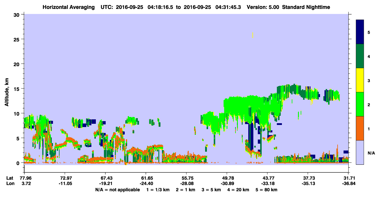This screenshot has height=198, width=387.
Task: Click longitude value -30.89
Action: coord(227,183)
